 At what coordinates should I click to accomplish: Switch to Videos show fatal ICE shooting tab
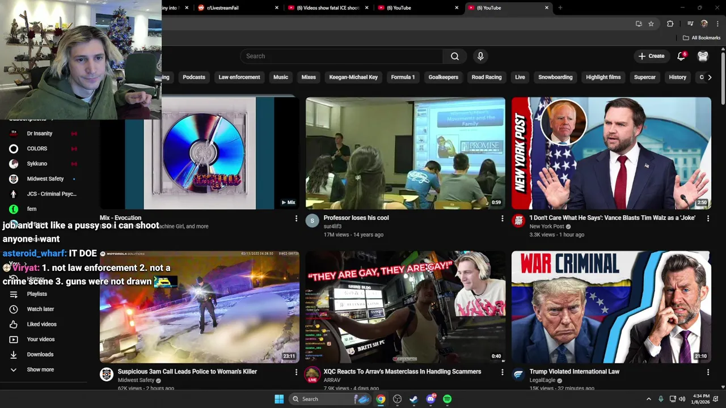pos(328,8)
